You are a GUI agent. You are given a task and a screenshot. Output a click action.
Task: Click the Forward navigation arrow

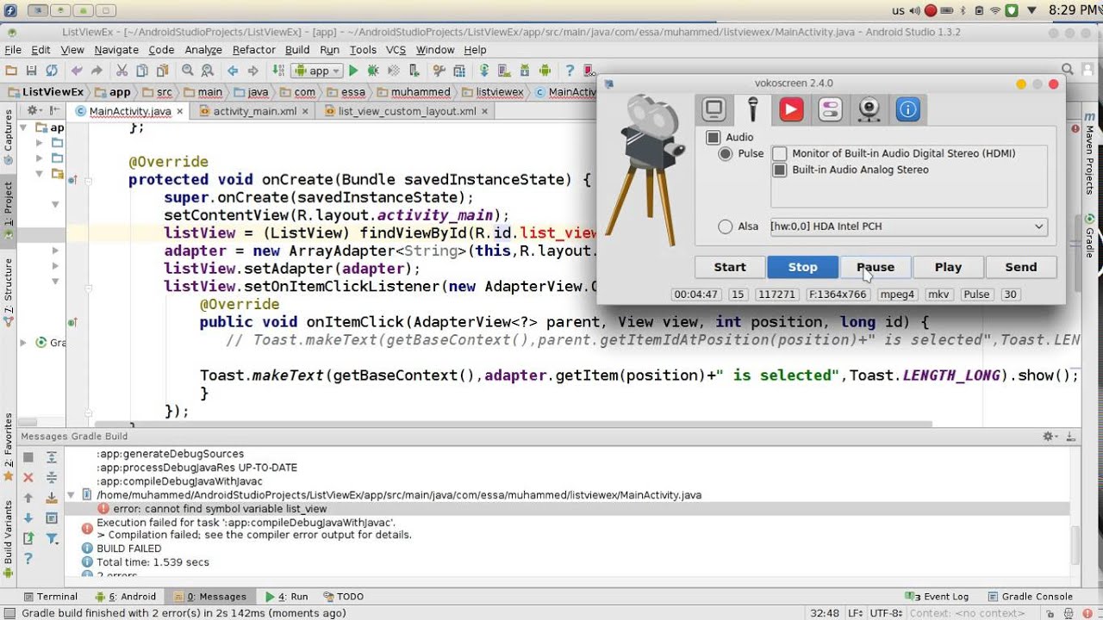click(252, 71)
